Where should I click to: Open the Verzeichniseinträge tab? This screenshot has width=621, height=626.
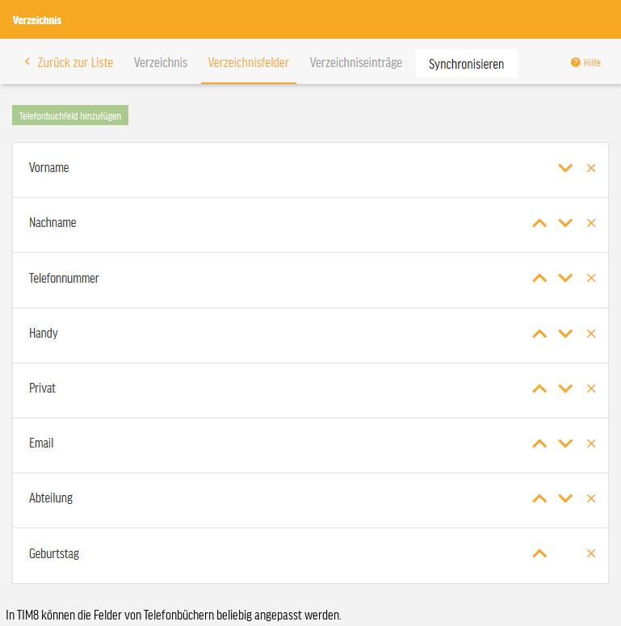click(x=355, y=63)
